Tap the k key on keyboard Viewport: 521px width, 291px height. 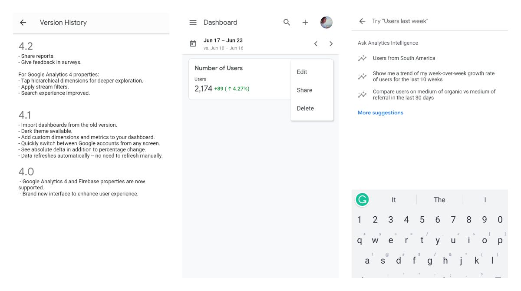(477, 261)
